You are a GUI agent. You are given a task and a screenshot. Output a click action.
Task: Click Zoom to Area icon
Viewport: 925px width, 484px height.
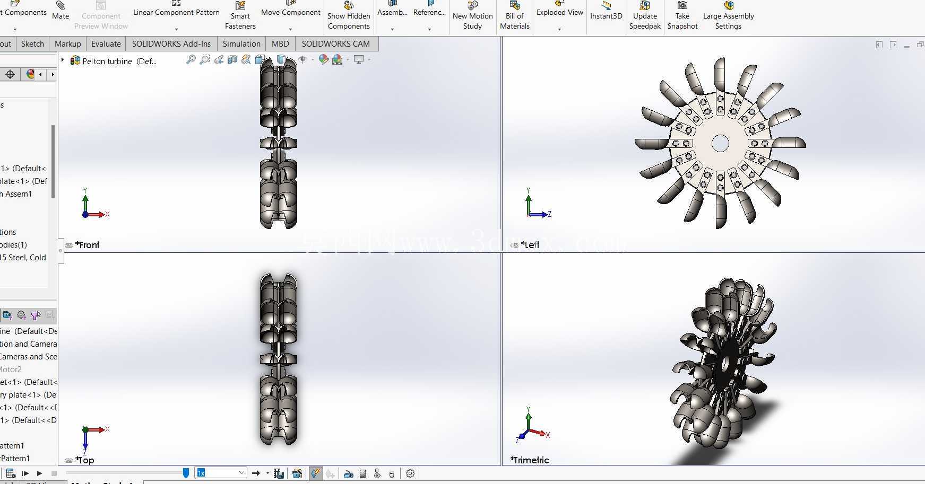click(205, 60)
